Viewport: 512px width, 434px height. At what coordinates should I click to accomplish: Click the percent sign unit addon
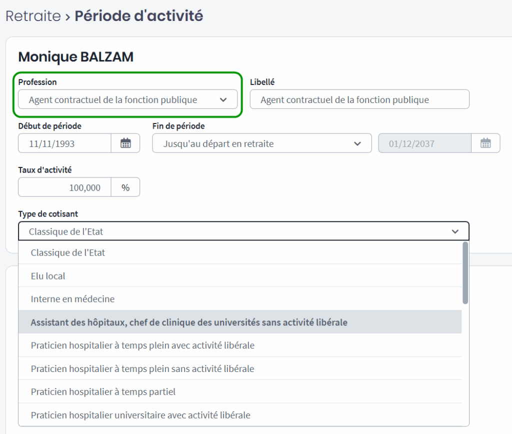(x=125, y=187)
